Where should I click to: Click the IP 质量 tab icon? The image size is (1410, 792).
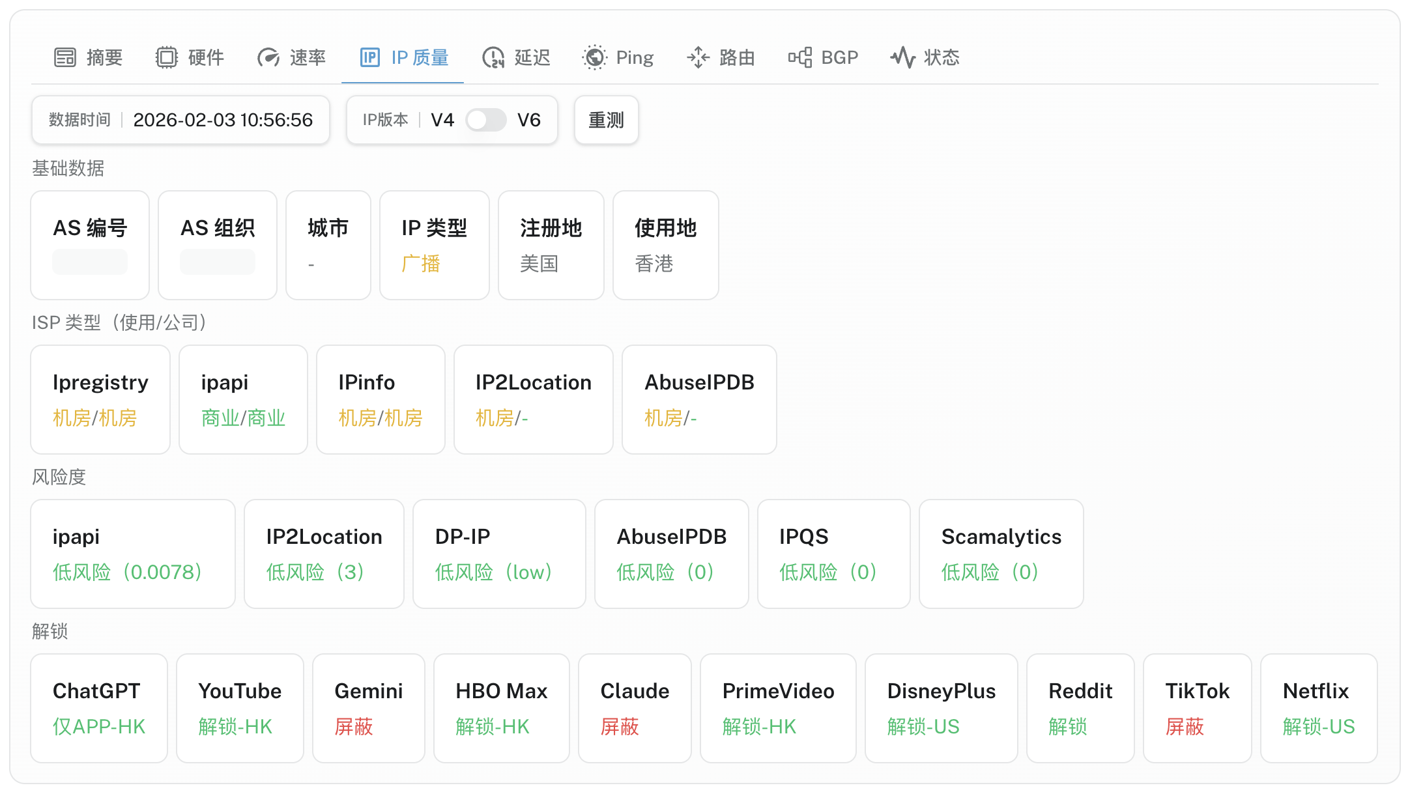369,57
